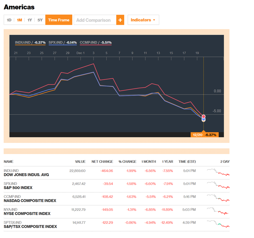254x238 pixels.
Task: Click net change -149.05
Action: (x=107, y=210)
